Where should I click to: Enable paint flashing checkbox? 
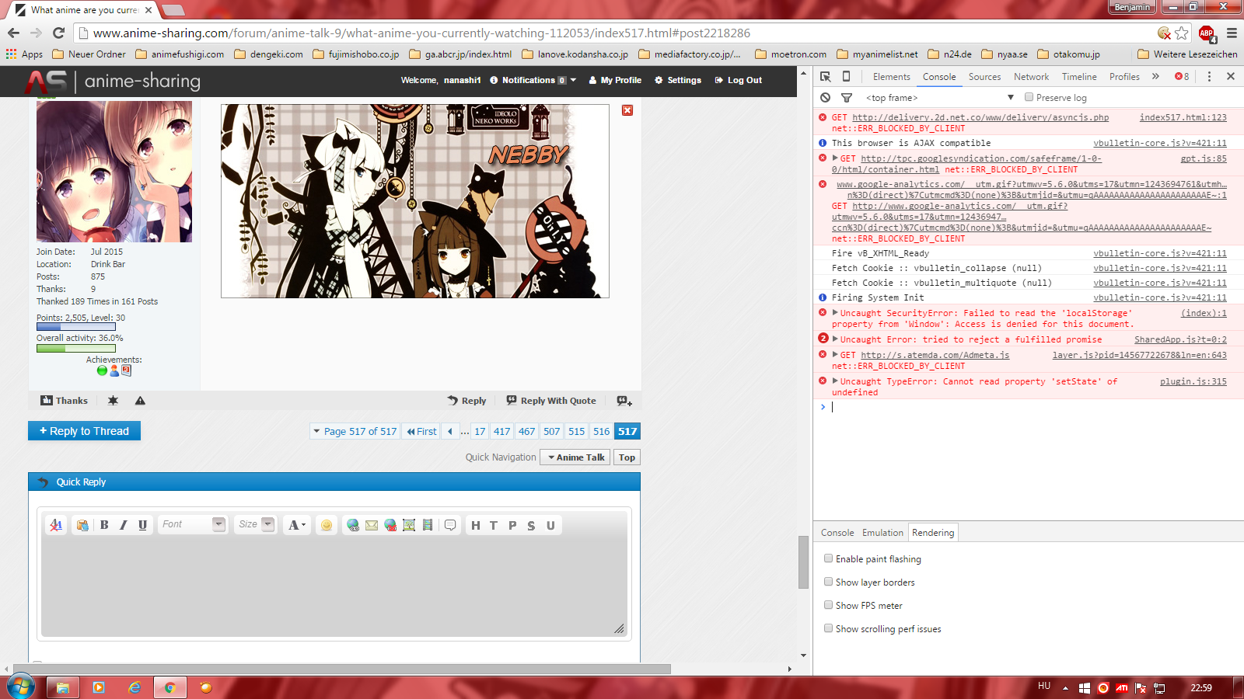[828, 558]
